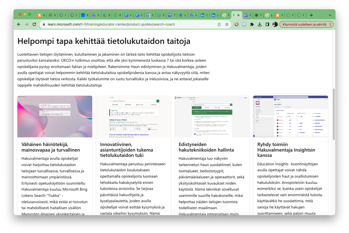Bookmark this page with the star icon
This screenshot has height=233, width=349.
227,24
